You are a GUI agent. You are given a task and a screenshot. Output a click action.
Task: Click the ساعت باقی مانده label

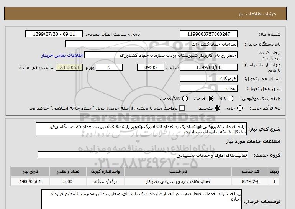37,67
